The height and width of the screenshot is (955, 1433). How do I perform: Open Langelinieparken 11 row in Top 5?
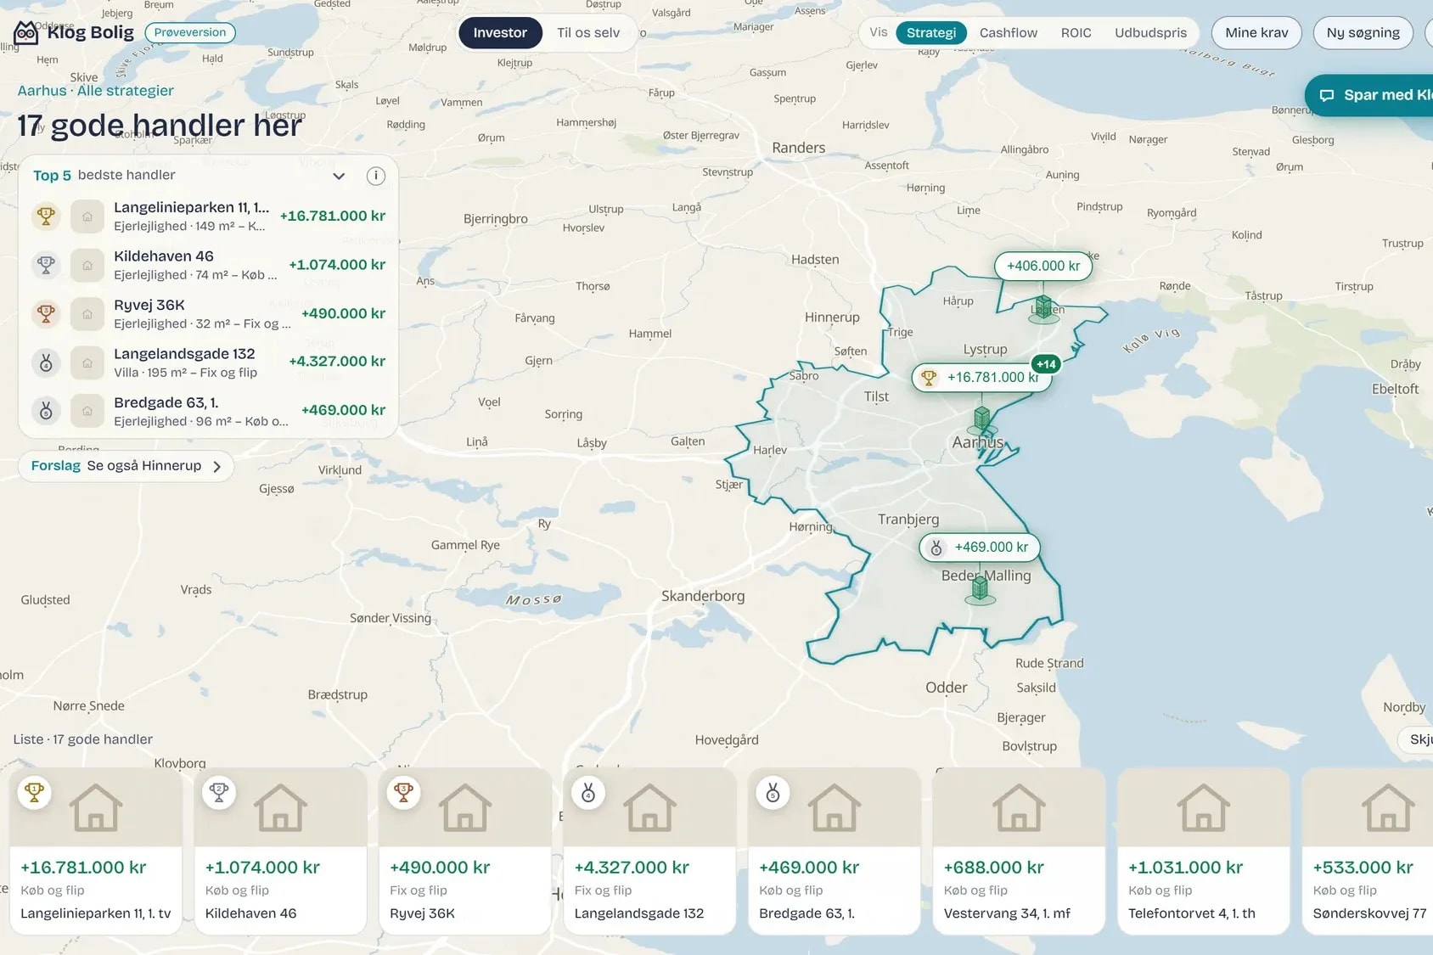point(209,216)
